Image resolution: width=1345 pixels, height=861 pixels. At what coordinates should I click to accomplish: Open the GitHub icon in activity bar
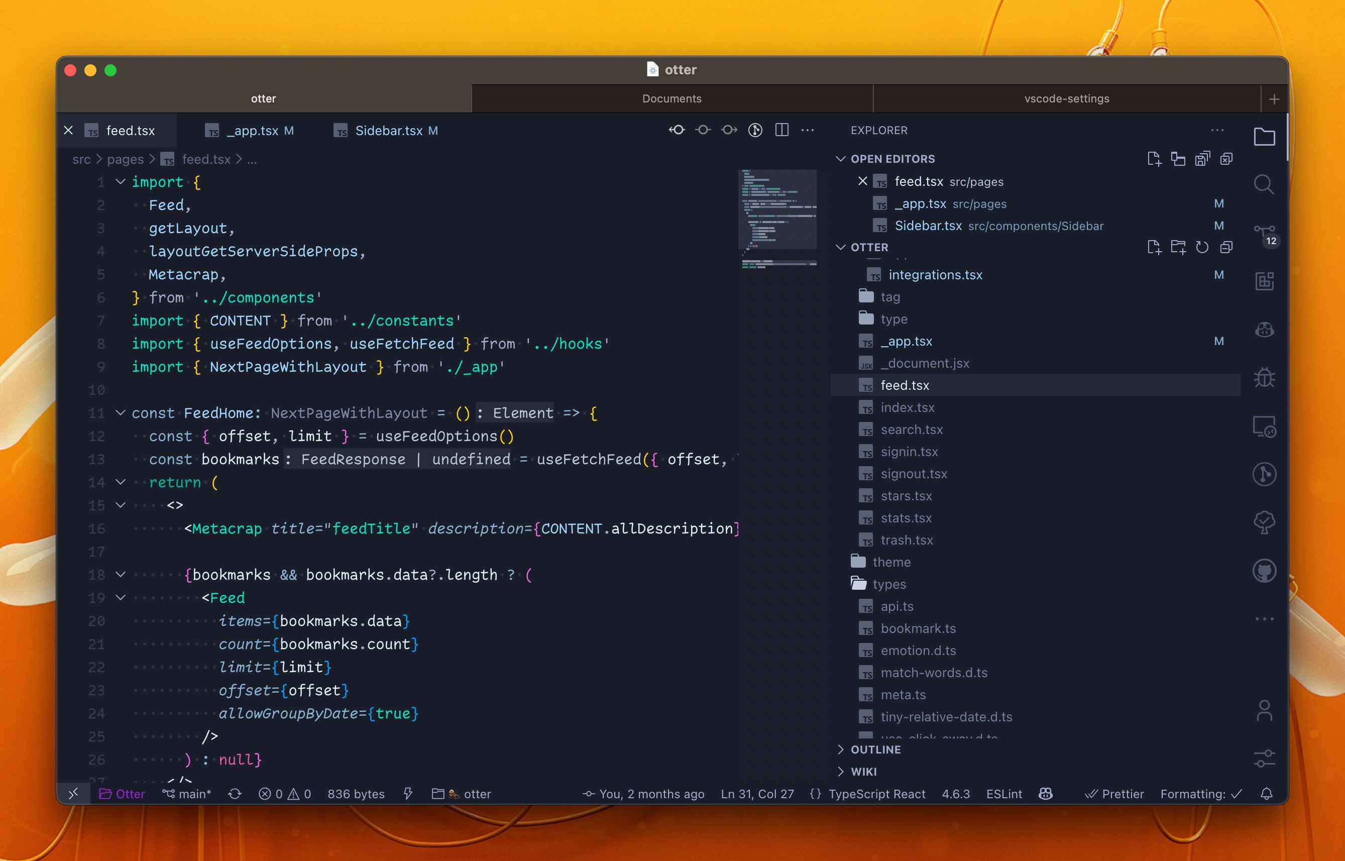click(1264, 571)
